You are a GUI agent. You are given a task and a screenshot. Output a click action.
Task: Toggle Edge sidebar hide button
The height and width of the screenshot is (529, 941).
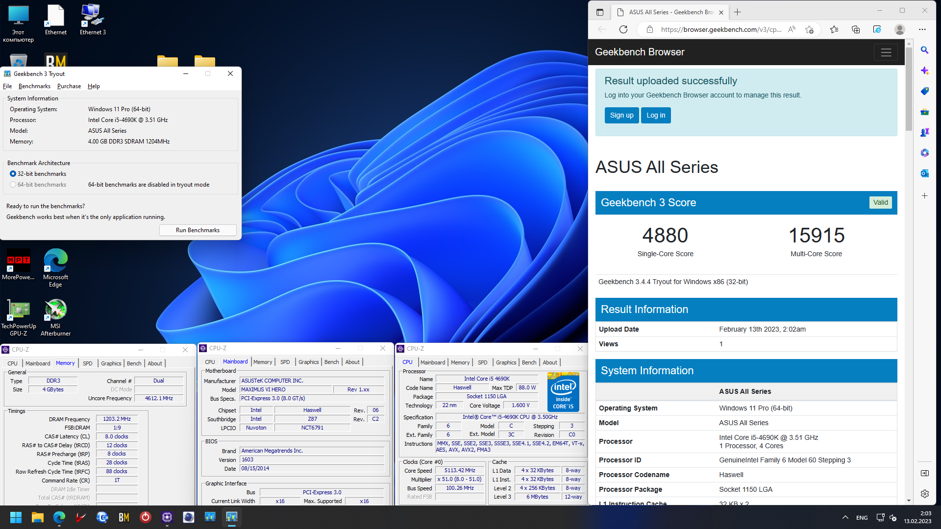click(x=925, y=473)
